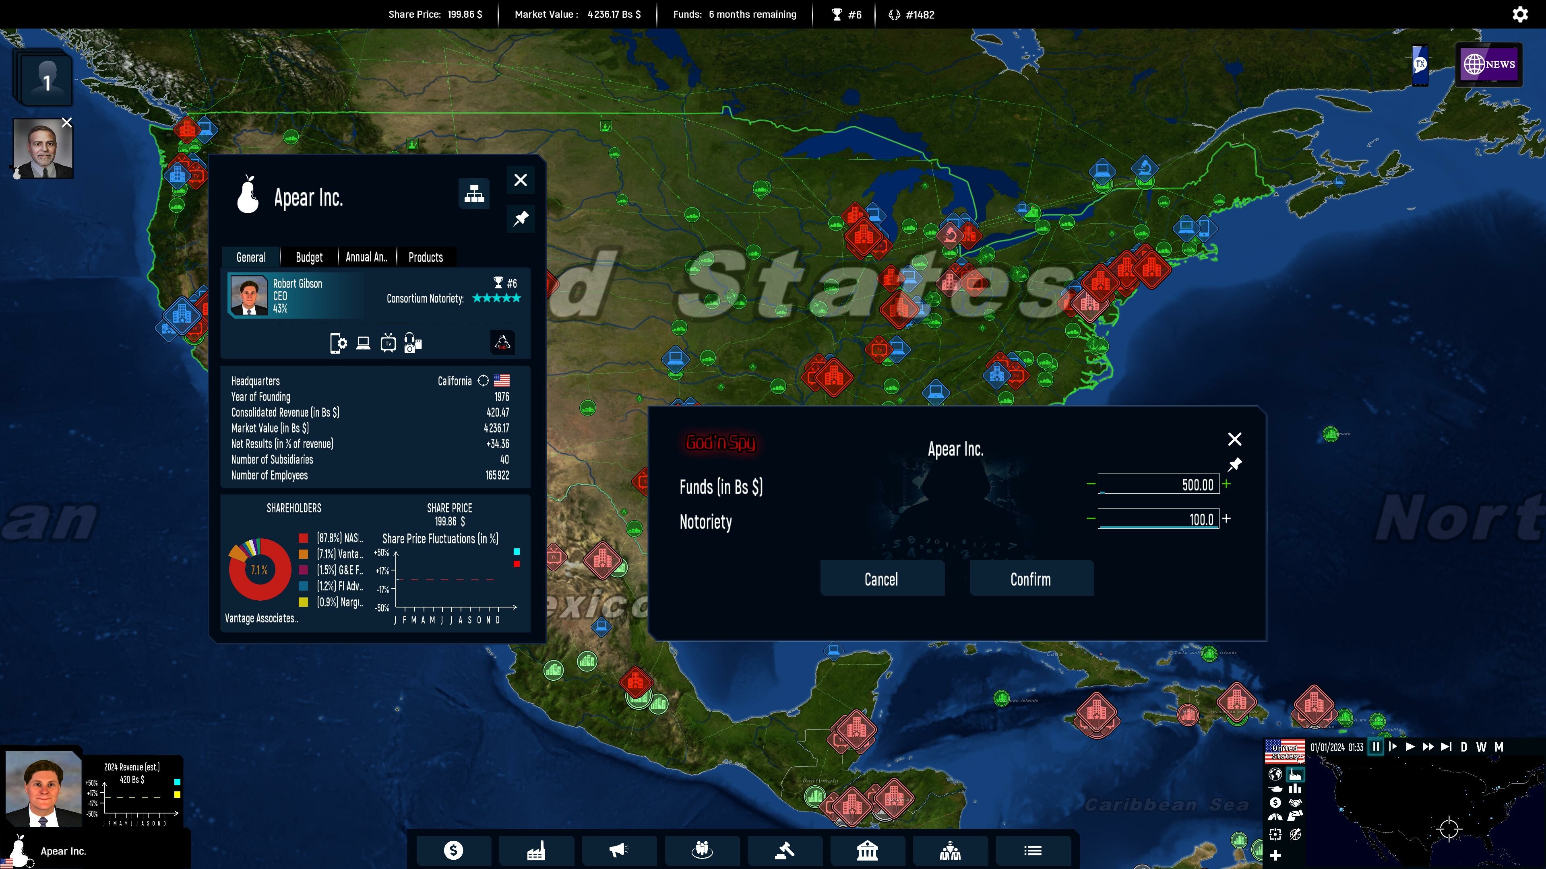Open the finances panel with the dollar icon

pos(454,850)
